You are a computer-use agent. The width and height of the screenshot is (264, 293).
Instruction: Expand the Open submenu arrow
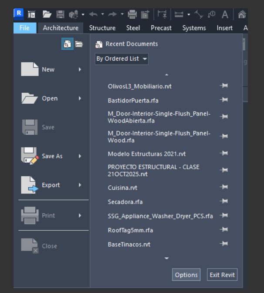pyautogui.click(x=80, y=98)
